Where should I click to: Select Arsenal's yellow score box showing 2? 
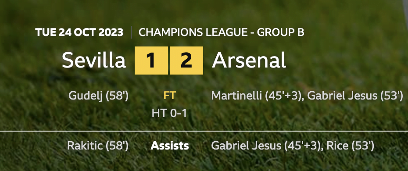[x=186, y=61]
